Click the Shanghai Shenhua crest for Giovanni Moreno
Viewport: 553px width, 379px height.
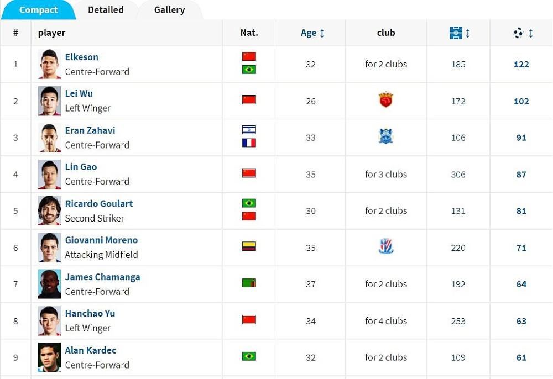[386, 246]
